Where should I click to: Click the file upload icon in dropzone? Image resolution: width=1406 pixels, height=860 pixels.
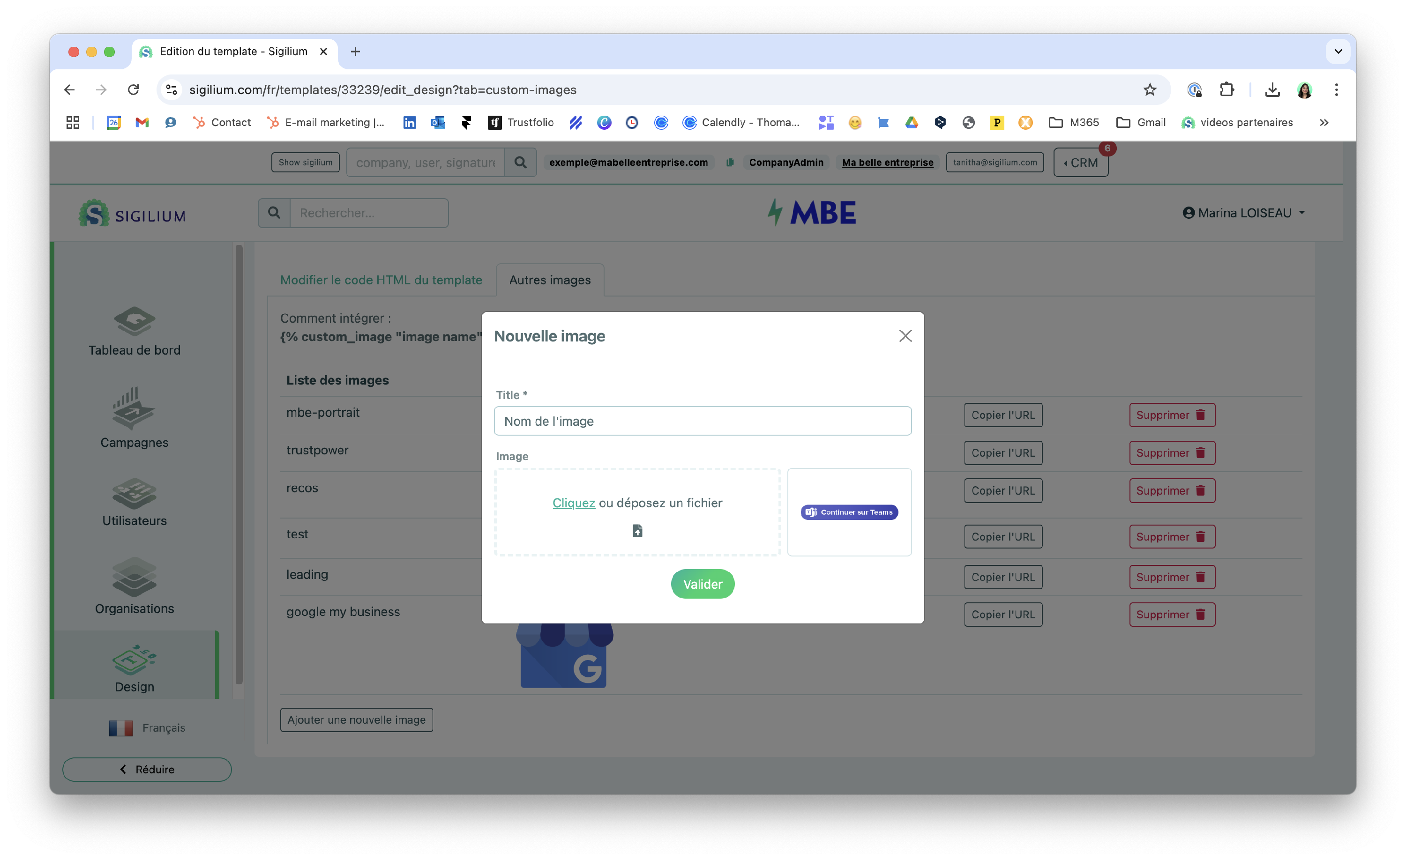tap(637, 531)
